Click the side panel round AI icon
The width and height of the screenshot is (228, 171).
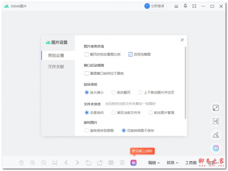[216, 148]
